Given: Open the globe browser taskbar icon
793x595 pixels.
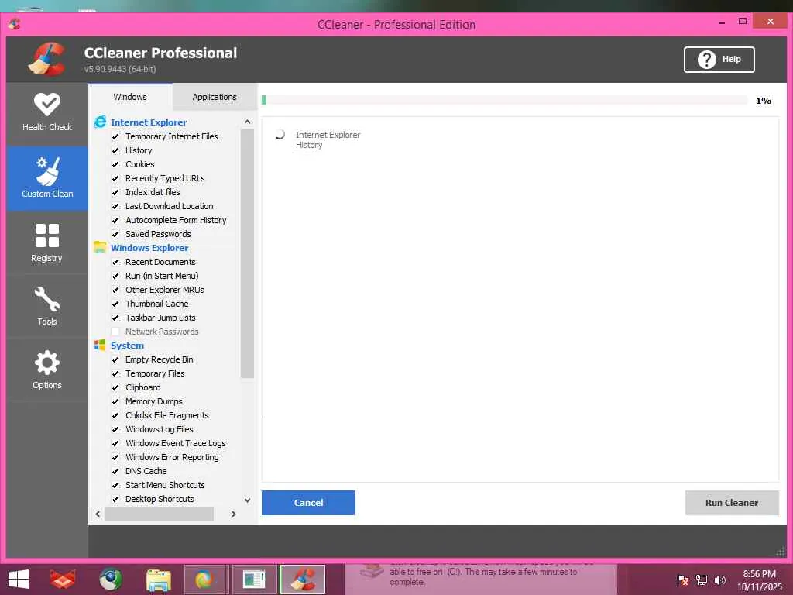Looking at the screenshot, I should [x=110, y=580].
